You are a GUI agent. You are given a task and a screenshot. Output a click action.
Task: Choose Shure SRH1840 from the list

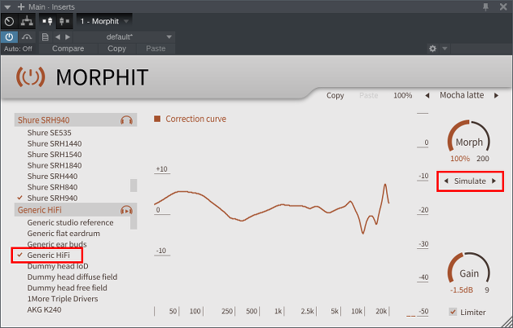pos(55,165)
